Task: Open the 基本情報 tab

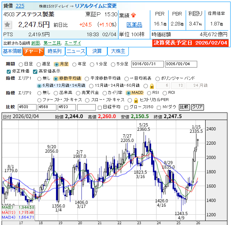Action: coord(12,51)
